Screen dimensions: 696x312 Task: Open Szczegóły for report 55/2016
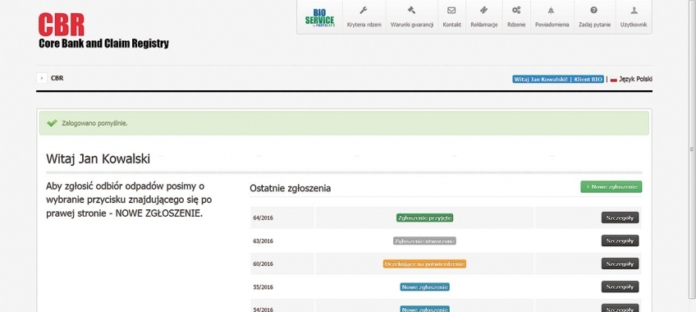(620, 287)
